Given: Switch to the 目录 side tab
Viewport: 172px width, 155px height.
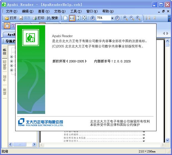Looking at the screenshot, I should pyautogui.click(x=5, y=51).
